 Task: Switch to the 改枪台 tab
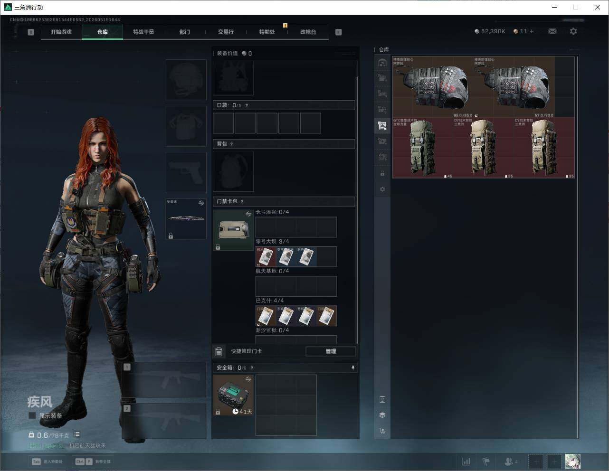308,32
